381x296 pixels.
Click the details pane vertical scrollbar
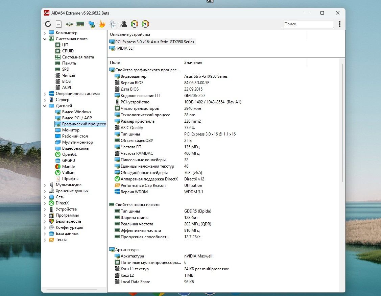point(342,123)
